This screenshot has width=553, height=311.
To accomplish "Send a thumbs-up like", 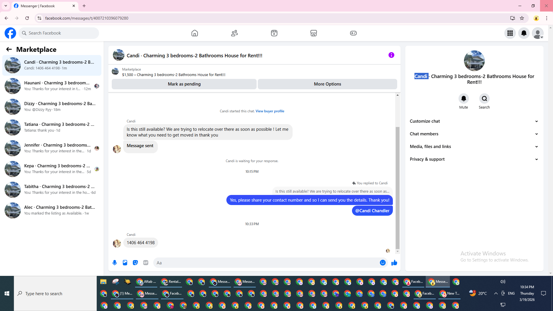I will coord(394,263).
